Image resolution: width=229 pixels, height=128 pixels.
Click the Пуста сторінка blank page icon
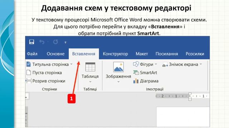click(29, 73)
